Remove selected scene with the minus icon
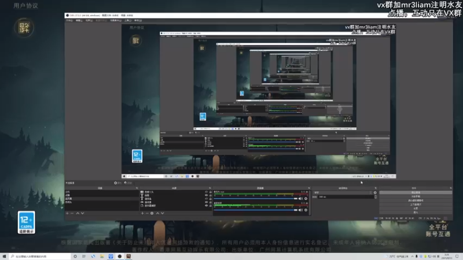 tap(72, 213)
